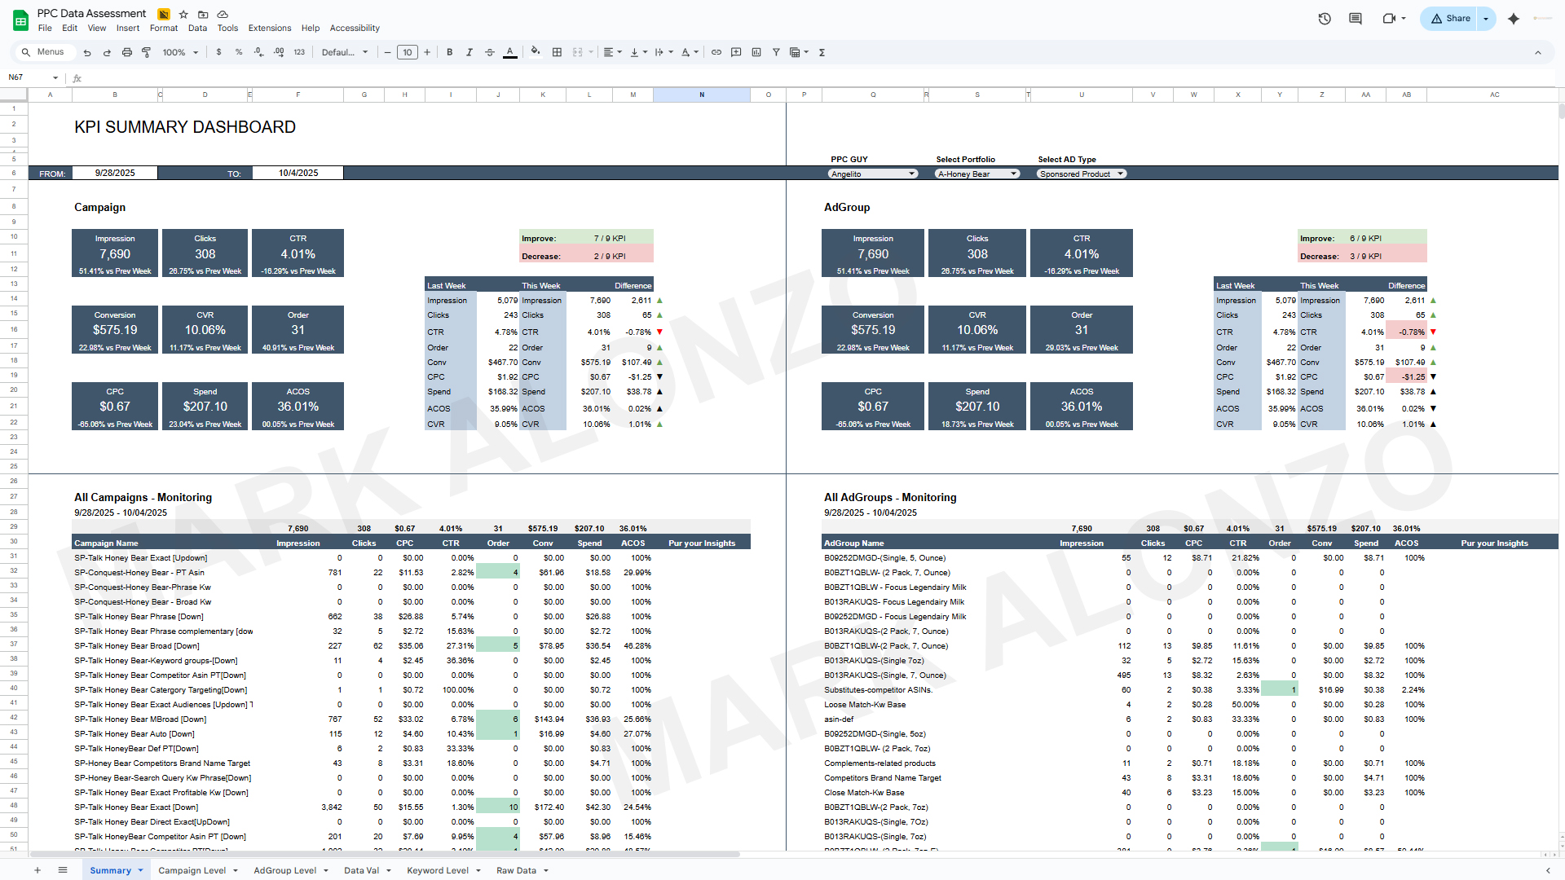Open version history
1565x880 pixels.
pyautogui.click(x=1325, y=18)
